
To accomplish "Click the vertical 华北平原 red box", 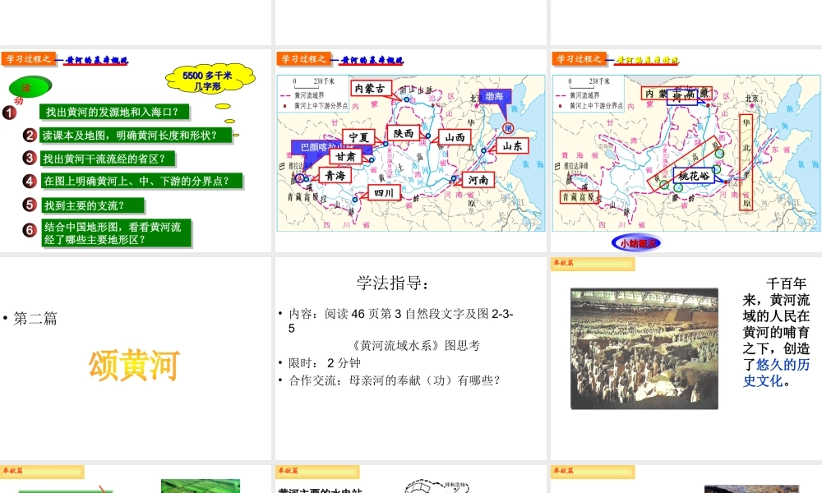I will tap(746, 163).
